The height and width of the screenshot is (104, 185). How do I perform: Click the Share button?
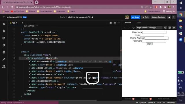136,17
